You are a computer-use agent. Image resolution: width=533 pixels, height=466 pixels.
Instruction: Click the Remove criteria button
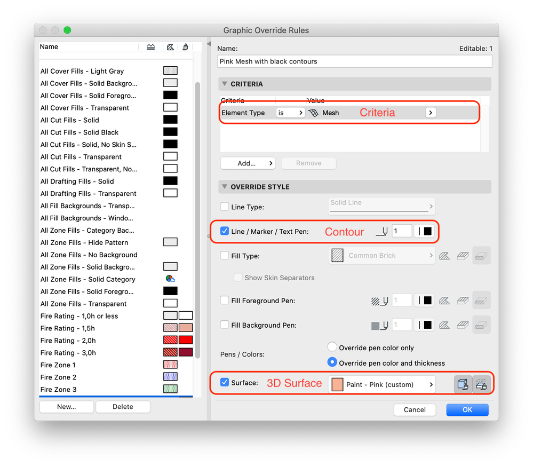click(309, 163)
